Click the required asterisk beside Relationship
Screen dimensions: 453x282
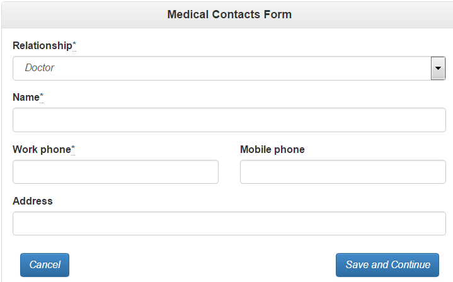74,45
